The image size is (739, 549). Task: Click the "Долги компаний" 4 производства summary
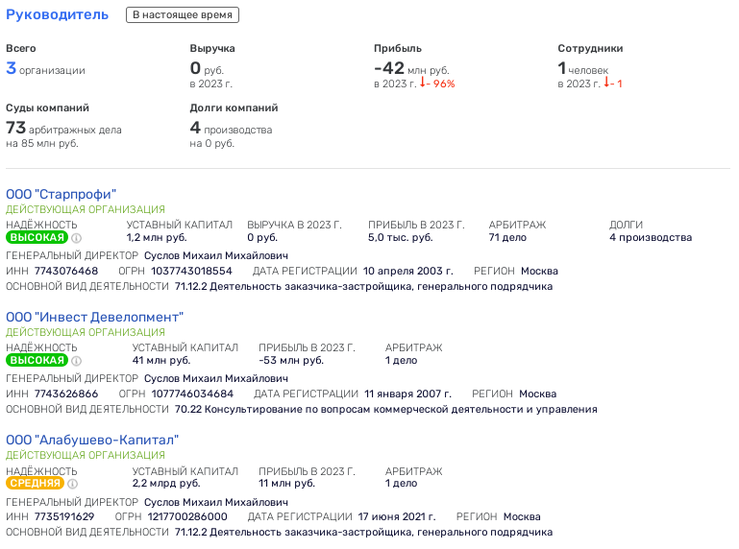pos(231,128)
